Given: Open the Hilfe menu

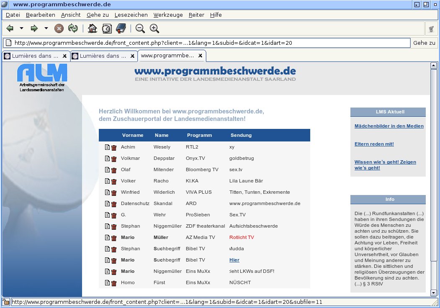Looking at the screenshot, I should 216,15.
